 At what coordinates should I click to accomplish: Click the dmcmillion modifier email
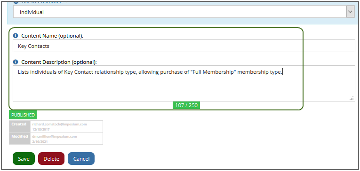(x=55, y=136)
